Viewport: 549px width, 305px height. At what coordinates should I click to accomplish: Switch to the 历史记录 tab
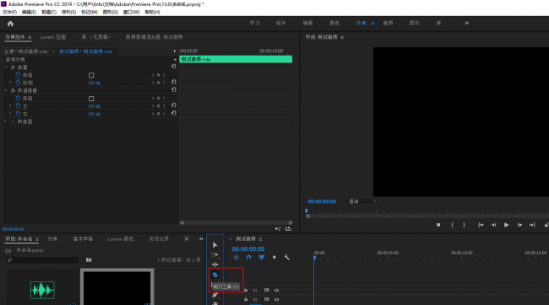(159, 239)
